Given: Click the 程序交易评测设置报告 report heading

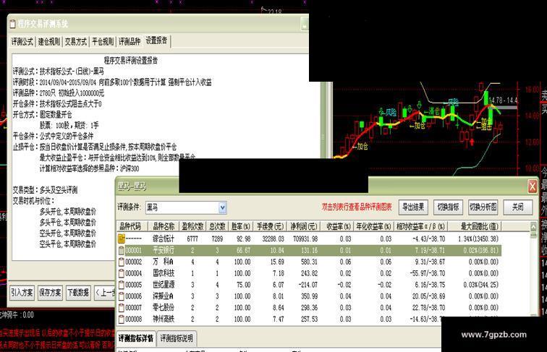Looking at the screenshot, I should 131,61.
